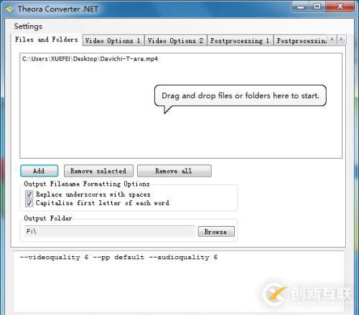Toggle Replace underscores with spaces checkbox
The width and height of the screenshot is (359, 315).
click(29, 194)
